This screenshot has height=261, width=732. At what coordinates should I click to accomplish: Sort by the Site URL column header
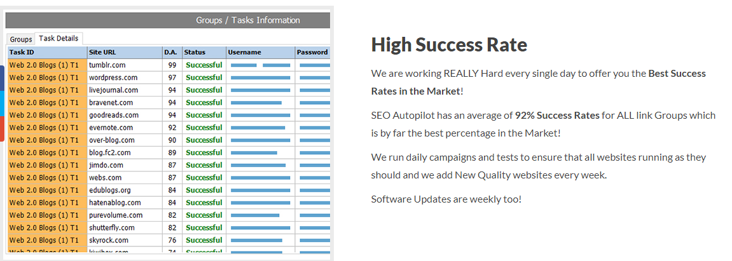124,52
